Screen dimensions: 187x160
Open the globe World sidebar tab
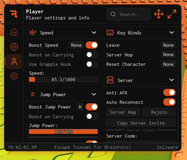[x=14, y=47]
